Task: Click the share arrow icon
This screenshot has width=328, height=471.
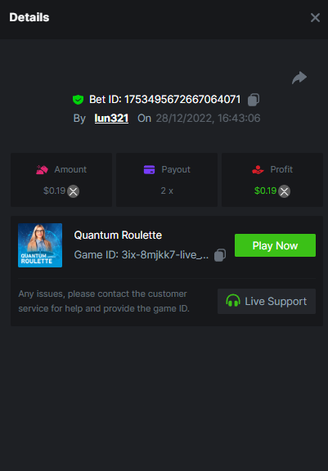Action: (299, 78)
